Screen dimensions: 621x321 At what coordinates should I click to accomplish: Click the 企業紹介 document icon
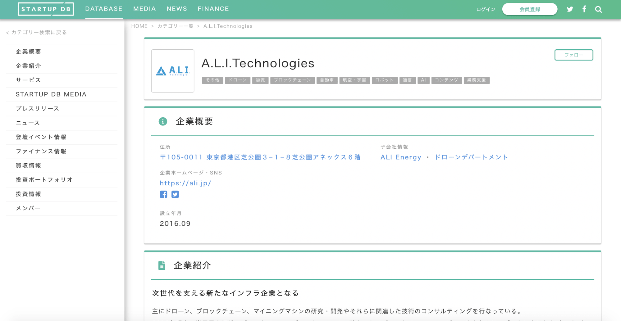[x=162, y=265]
